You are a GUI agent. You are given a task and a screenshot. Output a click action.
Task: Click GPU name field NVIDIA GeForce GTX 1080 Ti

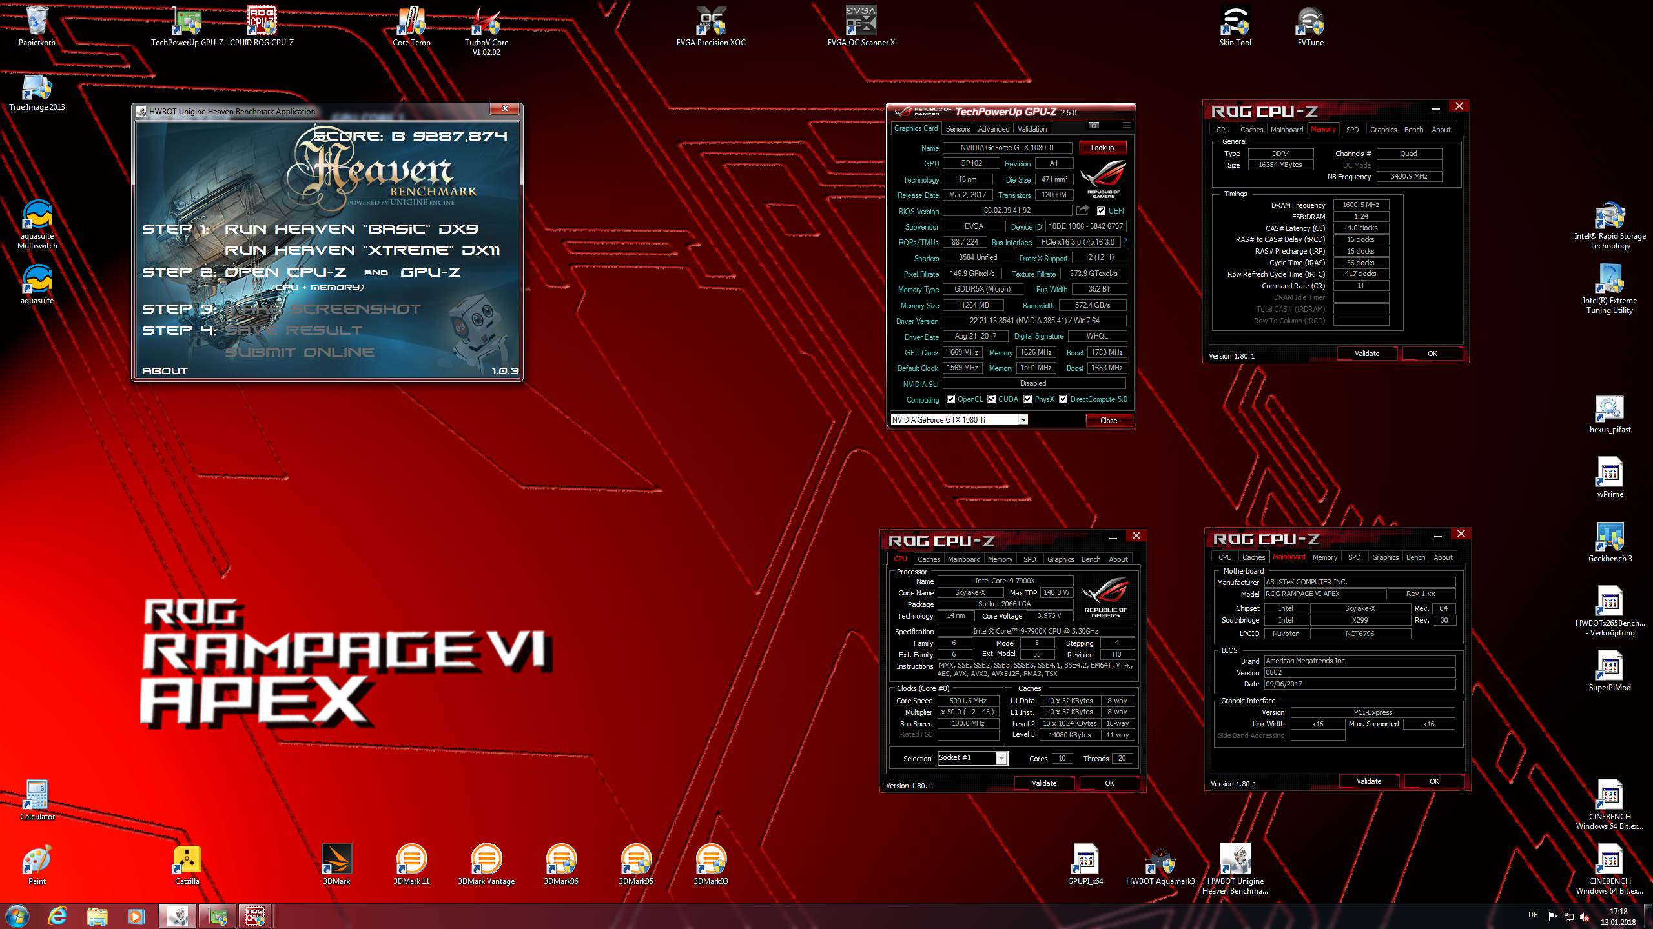tap(1006, 148)
